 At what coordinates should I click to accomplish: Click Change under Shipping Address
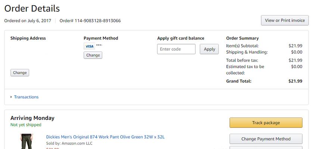(20, 73)
